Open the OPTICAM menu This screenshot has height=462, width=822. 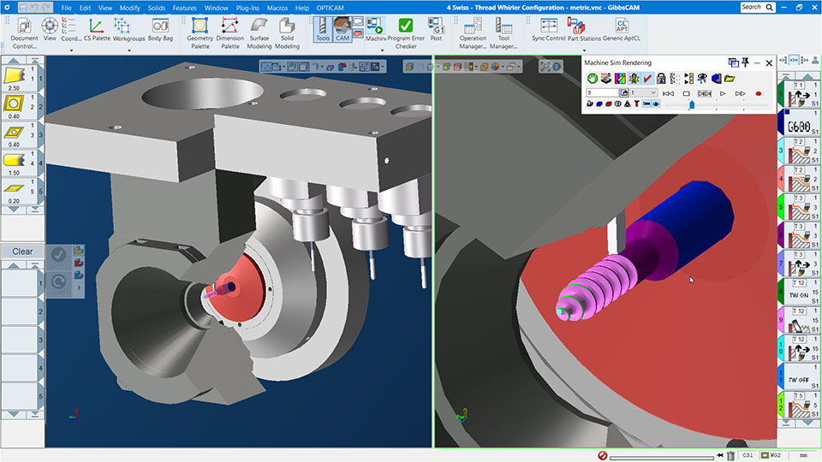(x=330, y=7)
